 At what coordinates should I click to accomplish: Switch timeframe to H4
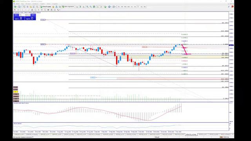click(x=135, y=7)
